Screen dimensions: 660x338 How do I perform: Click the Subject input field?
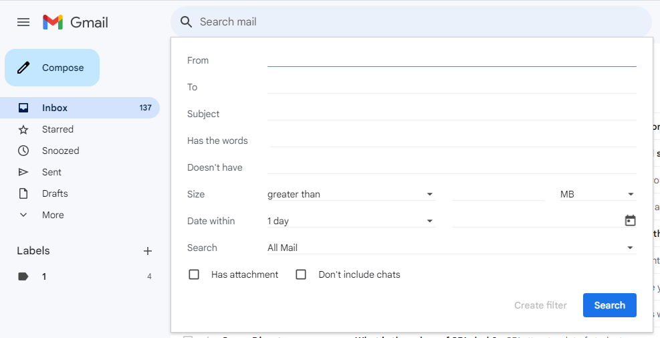coord(451,114)
